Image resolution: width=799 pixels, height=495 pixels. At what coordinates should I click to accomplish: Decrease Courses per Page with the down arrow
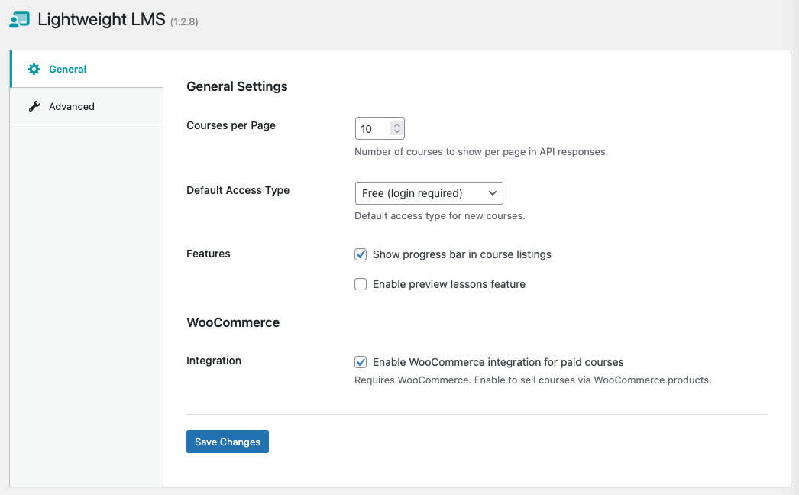click(398, 131)
